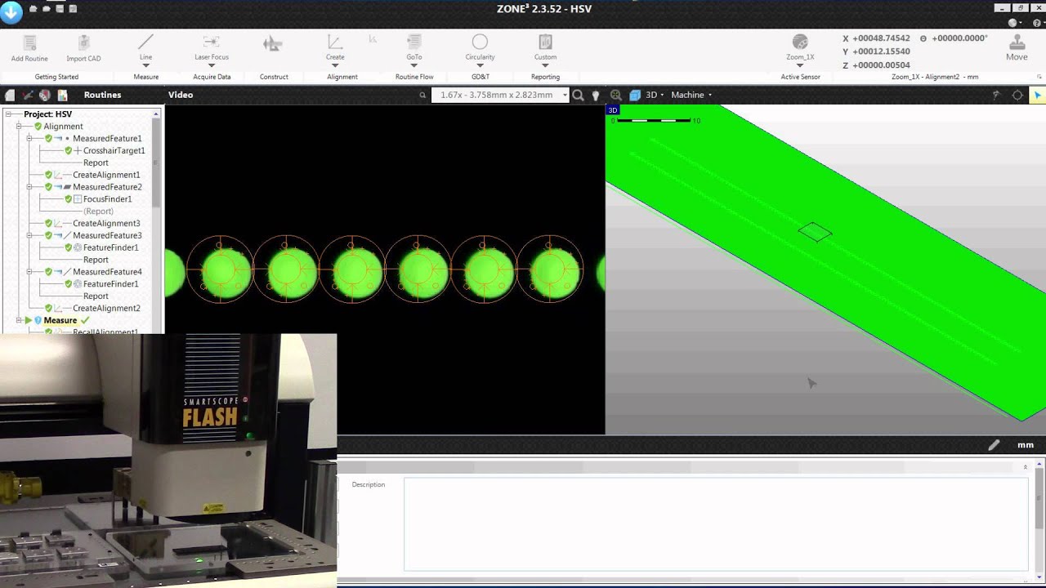Select the arrow pointer tool in 3D toolbar
1046x588 pixels.
1038,95
